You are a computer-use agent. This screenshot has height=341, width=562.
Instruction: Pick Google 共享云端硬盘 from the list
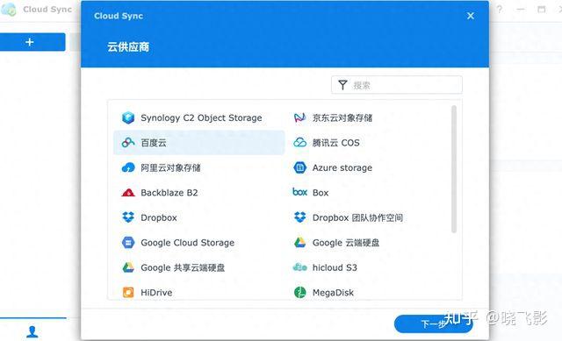point(183,267)
